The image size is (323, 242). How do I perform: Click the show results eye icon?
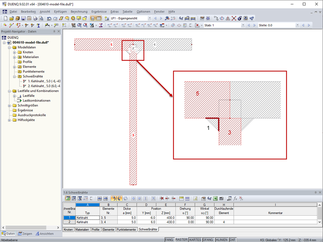[167, 18]
